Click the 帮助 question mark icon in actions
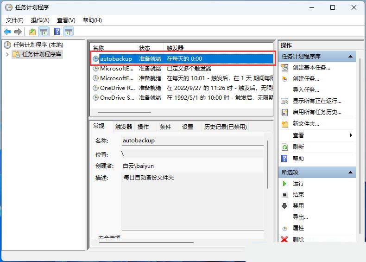The image size is (366, 262). pos(284,159)
